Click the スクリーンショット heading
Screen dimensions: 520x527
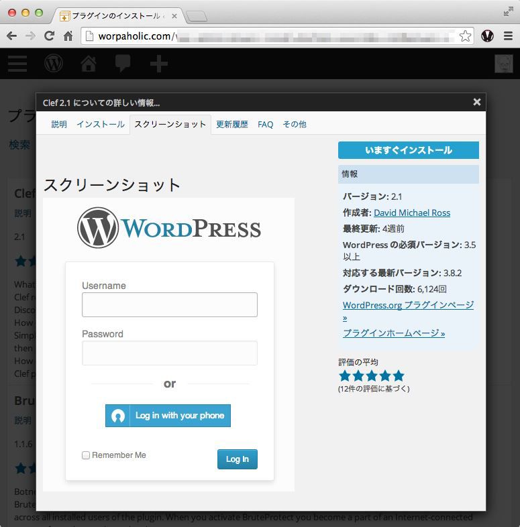[x=112, y=185]
